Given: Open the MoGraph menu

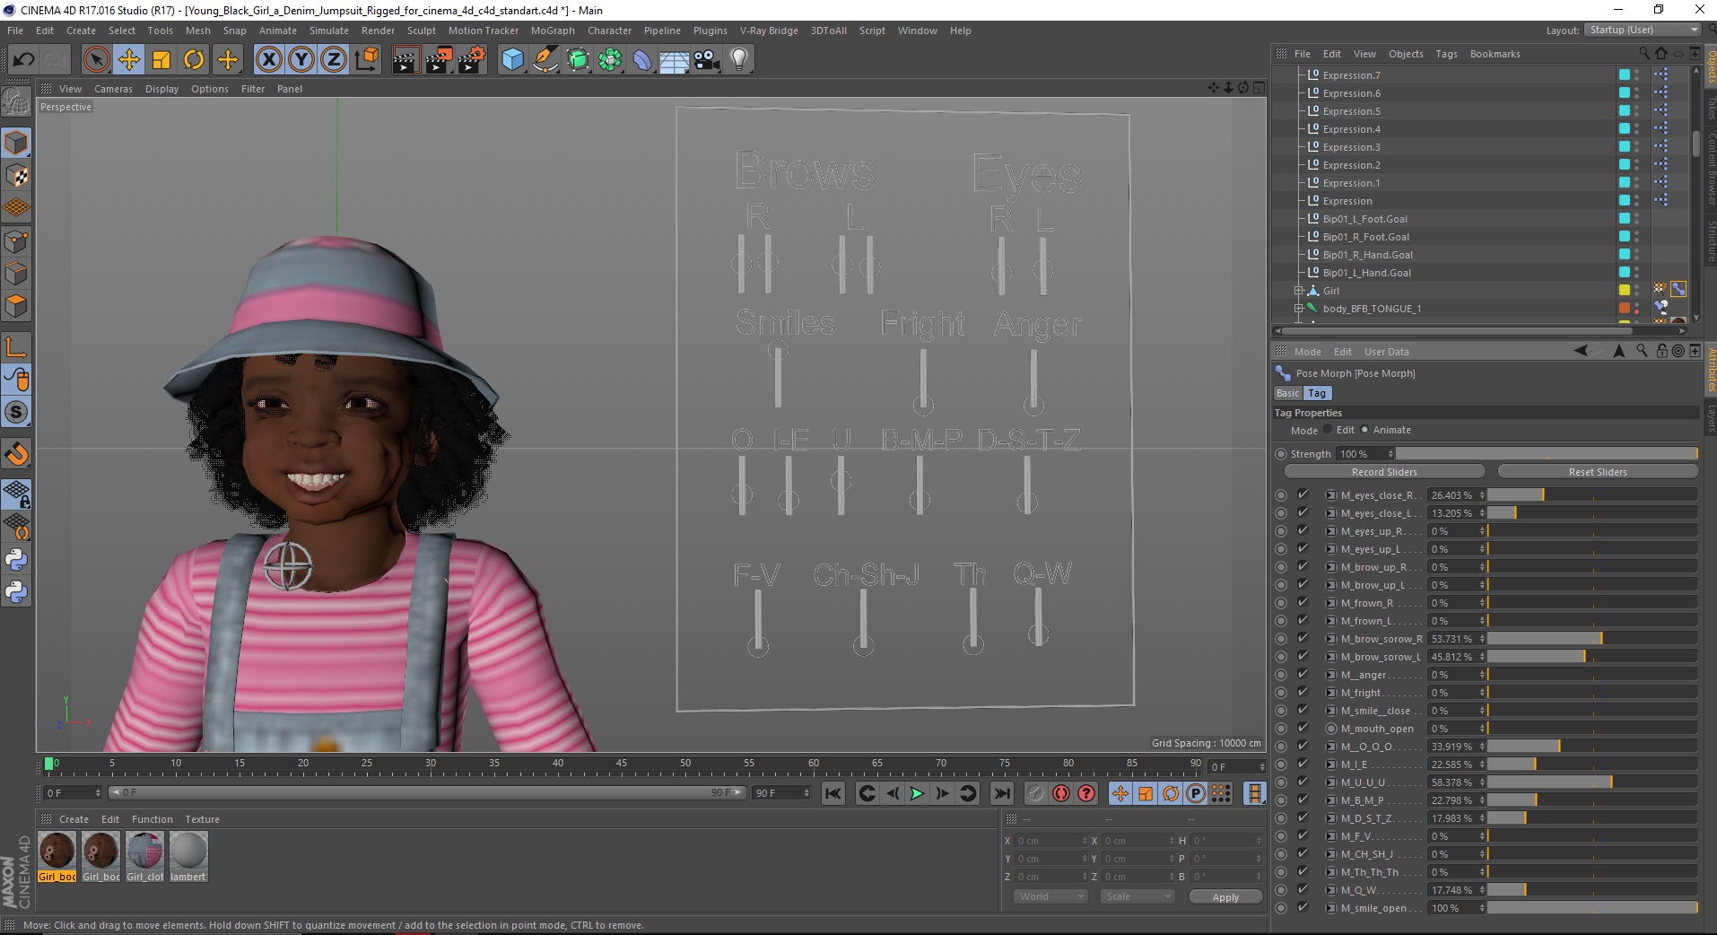Looking at the screenshot, I should tap(553, 31).
